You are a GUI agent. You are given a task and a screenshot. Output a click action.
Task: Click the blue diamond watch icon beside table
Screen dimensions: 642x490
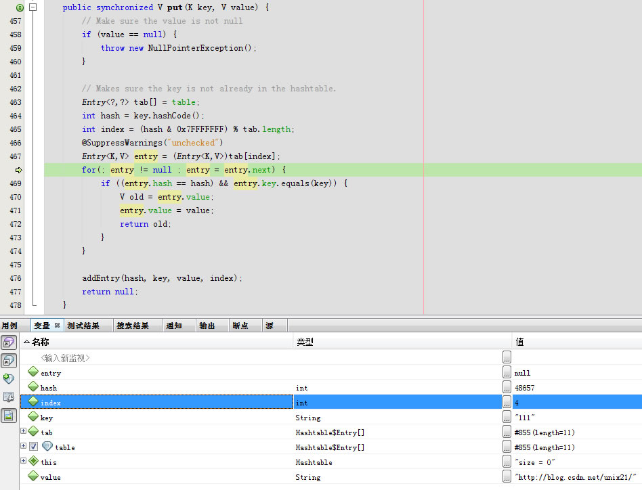(47, 446)
